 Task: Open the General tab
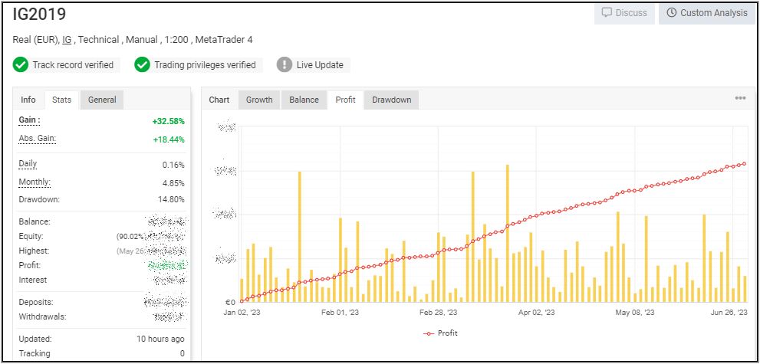(x=102, y=100)
